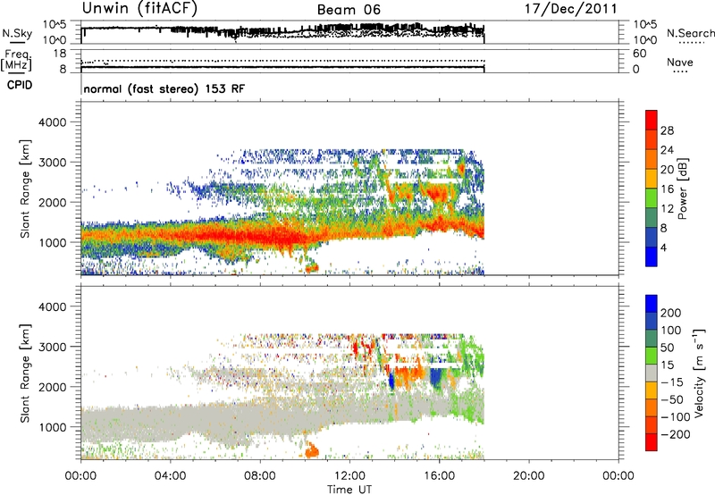Viewport: 715px width, 495px height.
Task: Select the '1000' tick in the velocity panel
Action: point(52,427)
